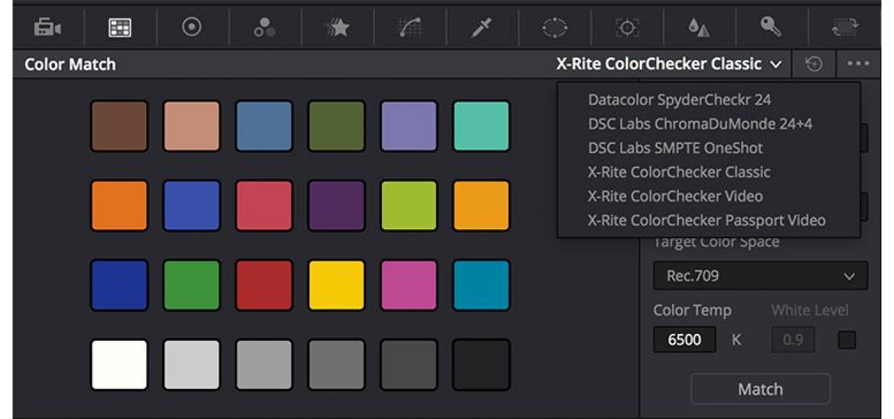Click the Match button
The height and width of the screenshot is (419, 894).
coord(761,389)
